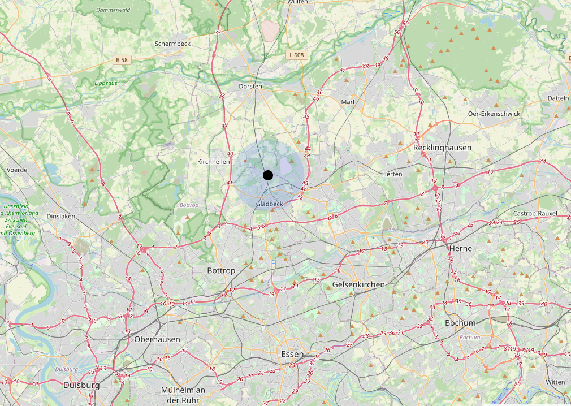
Task: Click the Essen city label
Action: (292, 354)
